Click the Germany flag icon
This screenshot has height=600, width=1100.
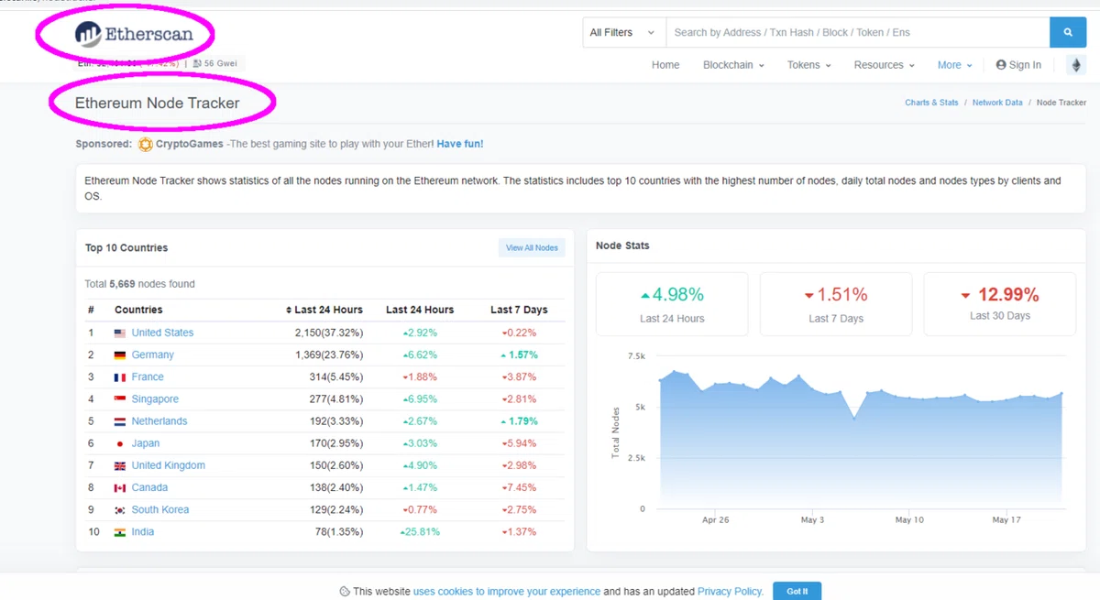tap(120, 355)
